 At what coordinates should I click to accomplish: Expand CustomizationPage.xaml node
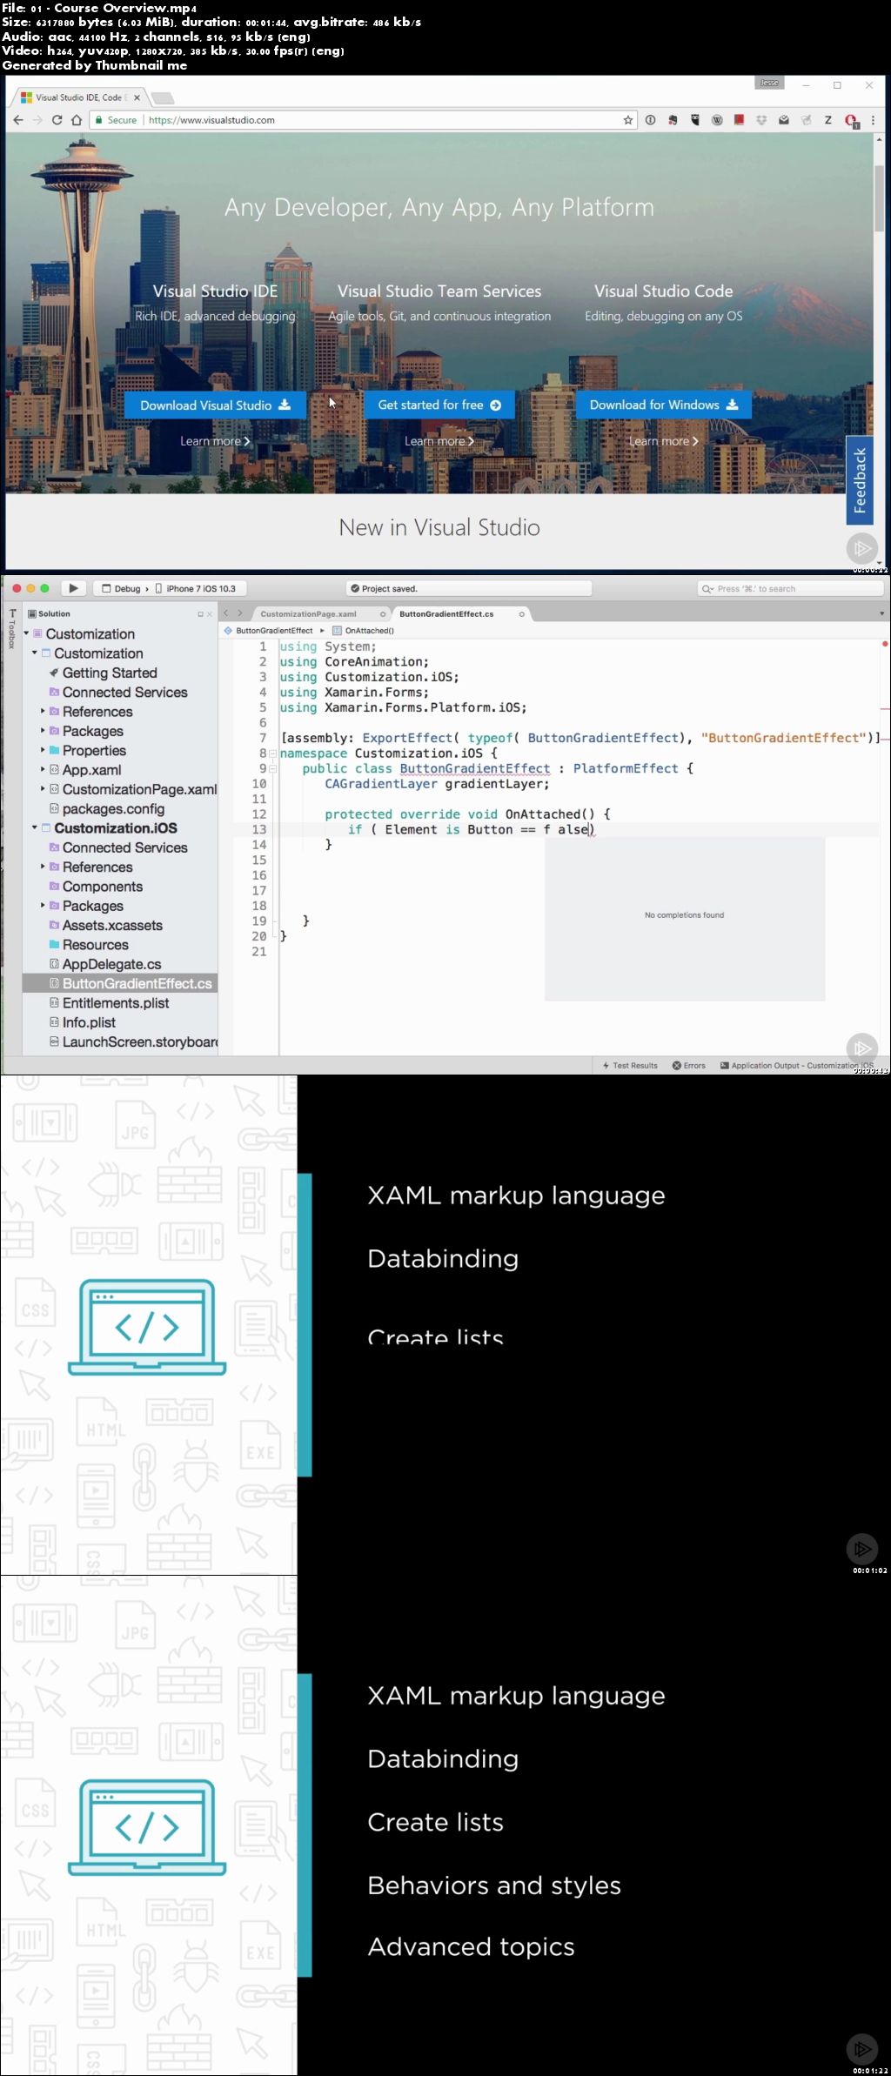click(x=43, y=789)
